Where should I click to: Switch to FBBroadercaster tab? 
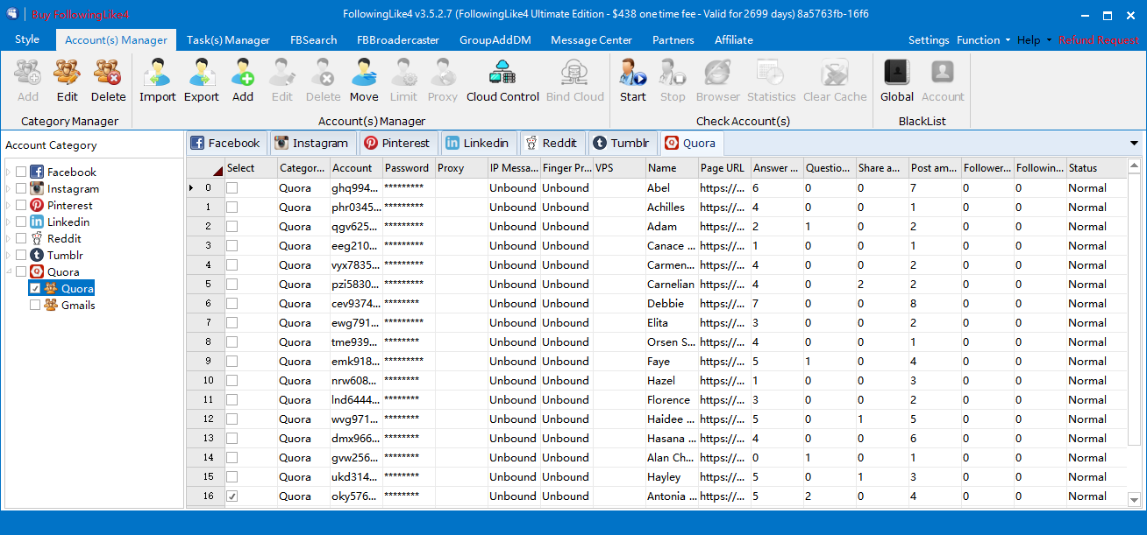(x=397, y=40)
